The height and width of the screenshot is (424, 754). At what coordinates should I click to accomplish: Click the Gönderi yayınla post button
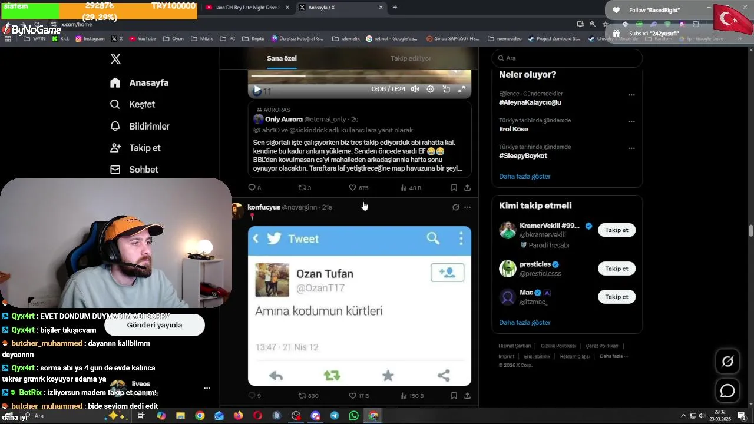pos(154,325)
